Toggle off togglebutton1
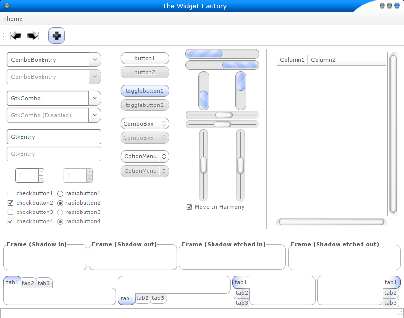Viewport: 404px width, 318px height. (x=145, y=91)
